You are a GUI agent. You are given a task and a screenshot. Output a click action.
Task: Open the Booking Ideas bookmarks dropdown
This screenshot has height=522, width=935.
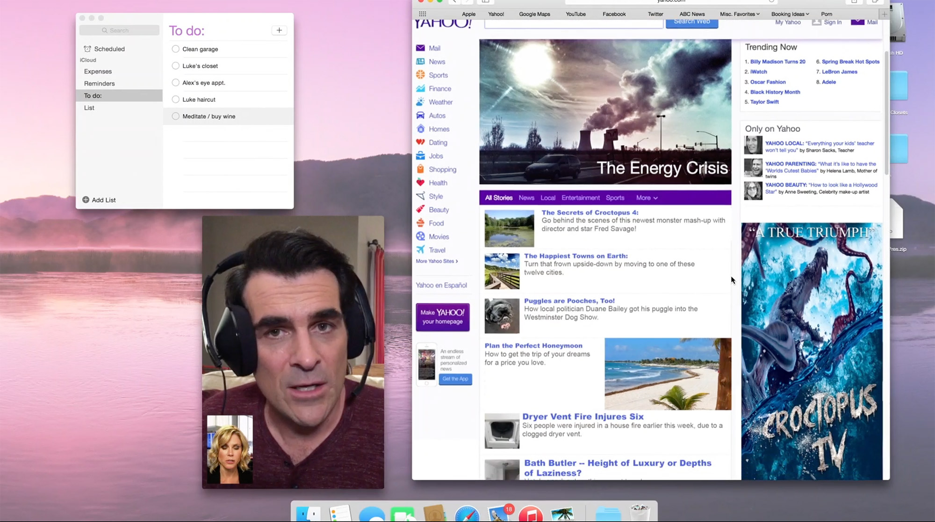pyautogui.click(x=790, y=14)
